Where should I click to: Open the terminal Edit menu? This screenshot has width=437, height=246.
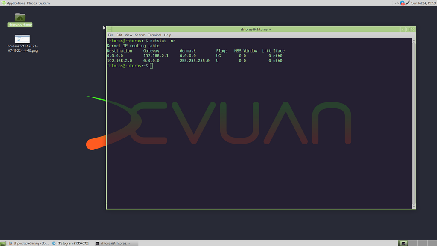tap(119, 35)
